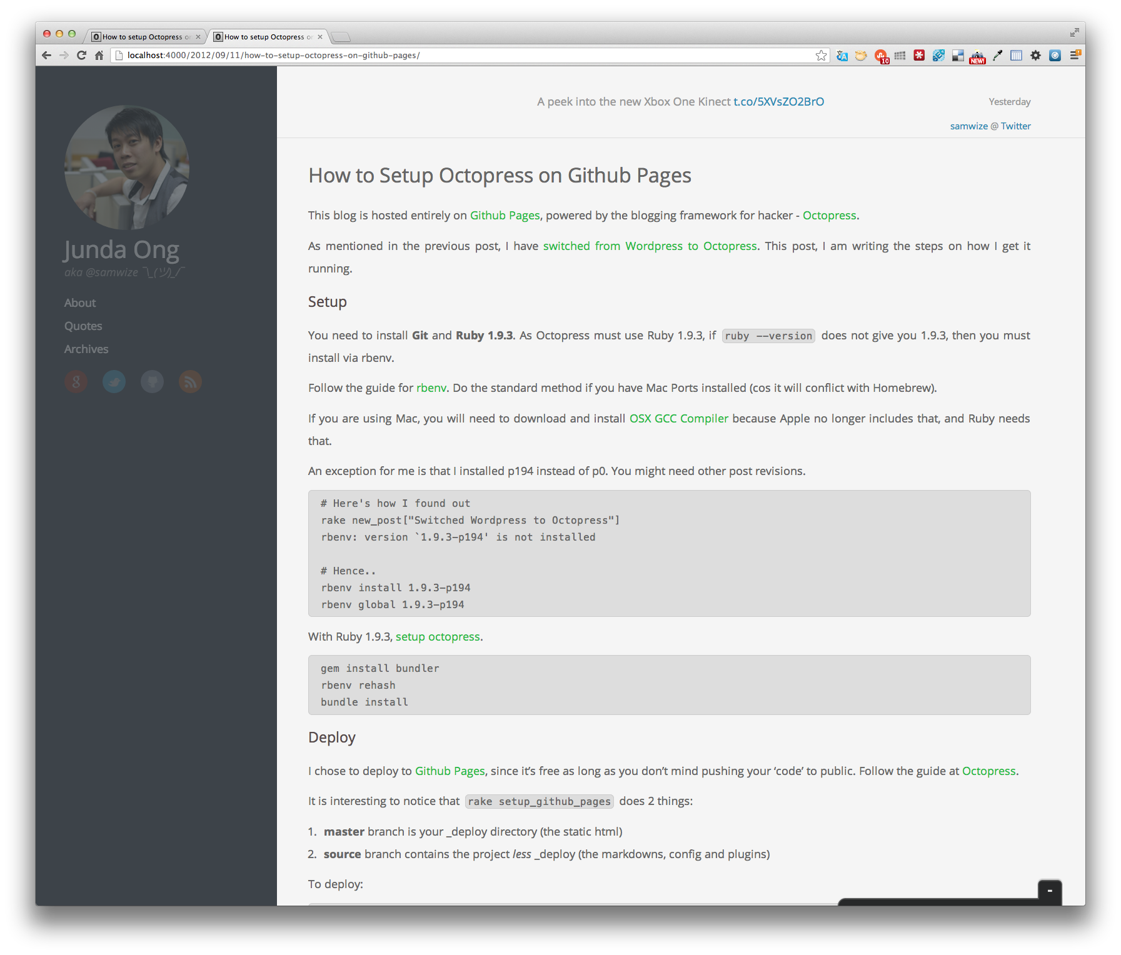Image resolution: width=1121 pixels, height=955 pixels.
Task: Open the Twitter icon in the sidebar
Action: click(x=114, y=382)
